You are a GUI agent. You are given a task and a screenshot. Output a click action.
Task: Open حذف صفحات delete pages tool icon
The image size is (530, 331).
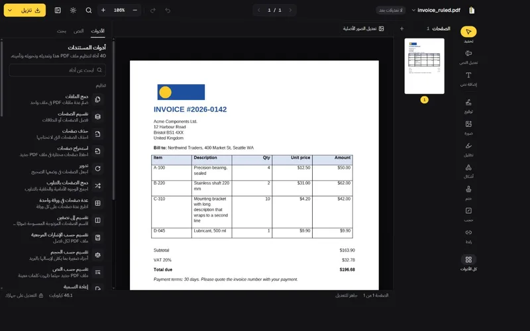point(97,134)
